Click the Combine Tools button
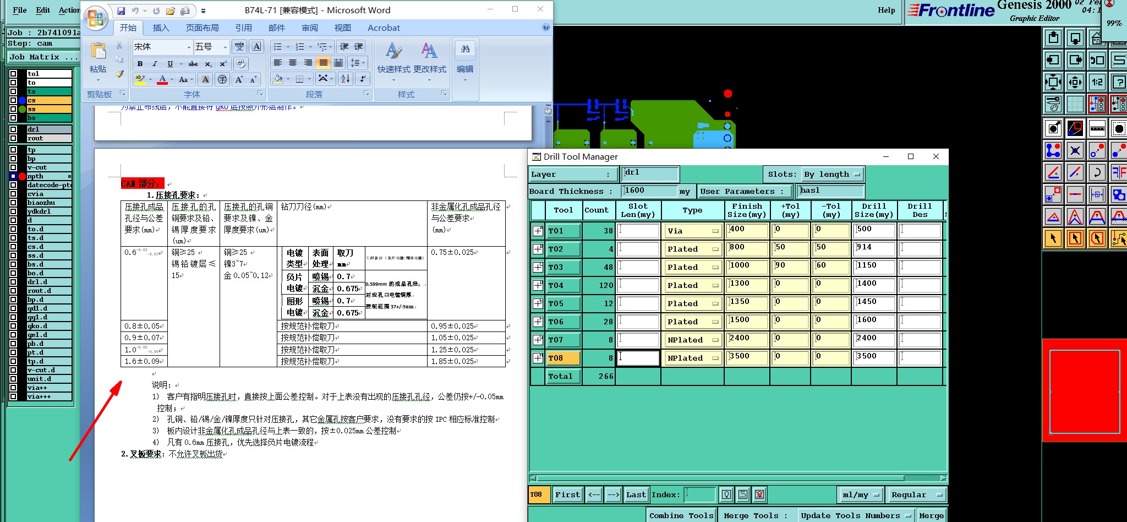Image resolution: width=1127 pixels, height=522 pixels. (x=681, y=516)
